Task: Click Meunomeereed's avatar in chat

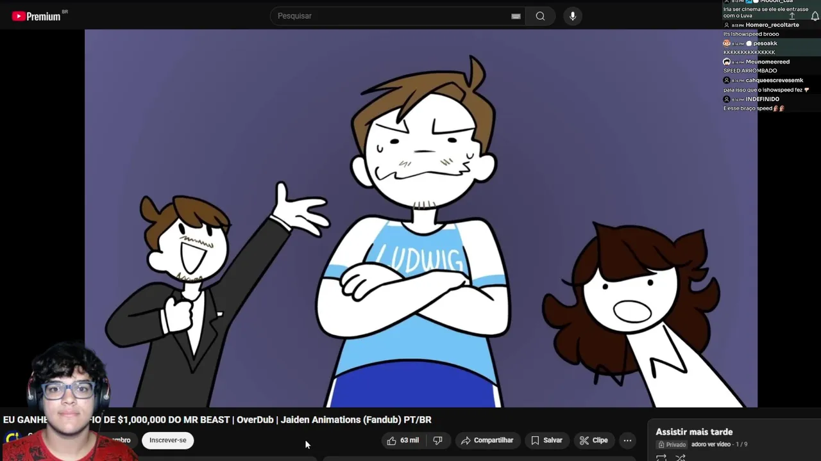Action: (727, 62)
